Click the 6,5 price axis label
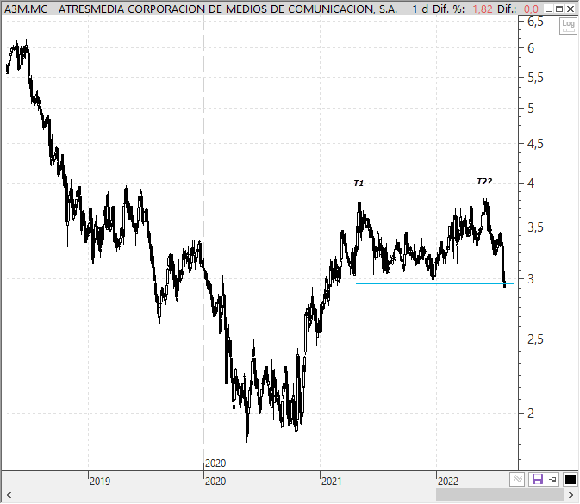Image resolution: width=580 pixels, height=504 pixels. [x=535, y=22]
